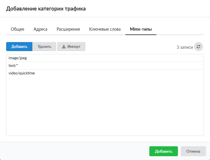
Task: Refresh the MIME types list
Action: pos(198,47)
